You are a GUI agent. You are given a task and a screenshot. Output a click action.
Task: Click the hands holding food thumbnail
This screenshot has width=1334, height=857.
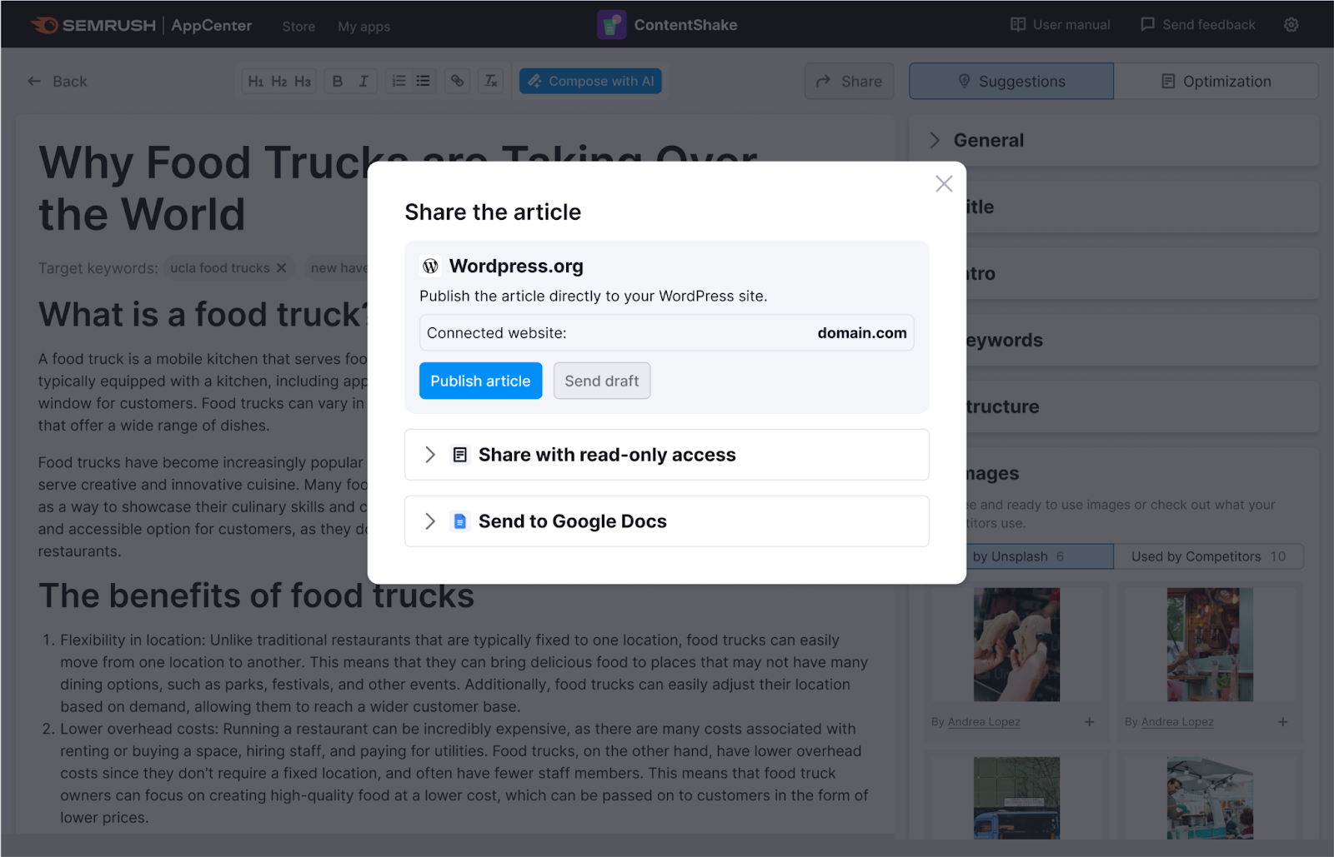tap(1016, 645)
